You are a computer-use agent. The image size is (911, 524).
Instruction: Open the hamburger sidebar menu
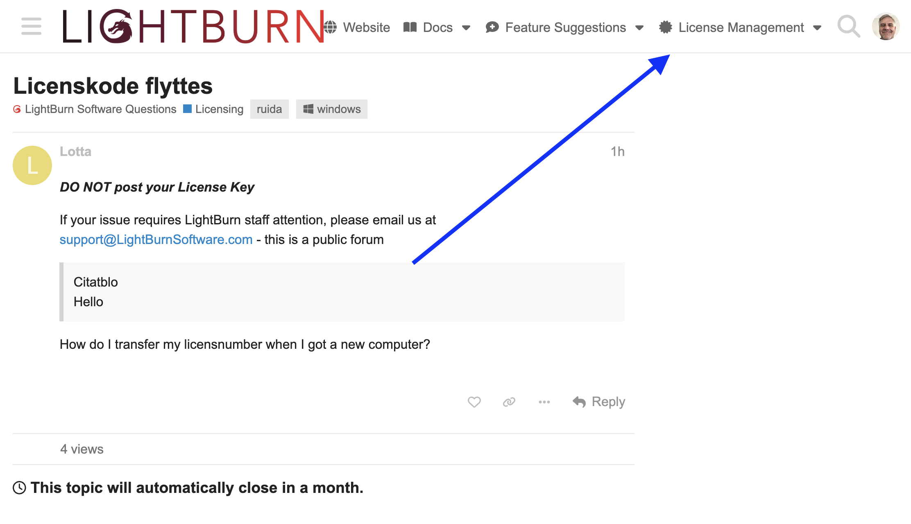(32, 26)
